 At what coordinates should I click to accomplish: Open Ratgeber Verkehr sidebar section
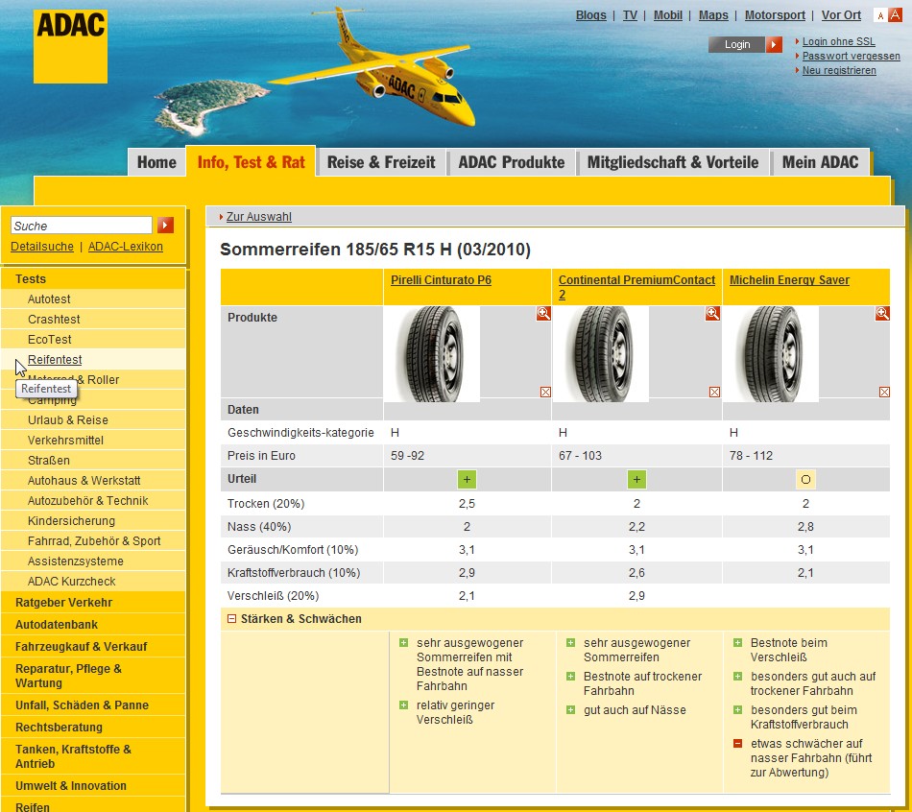coord(93,603)
